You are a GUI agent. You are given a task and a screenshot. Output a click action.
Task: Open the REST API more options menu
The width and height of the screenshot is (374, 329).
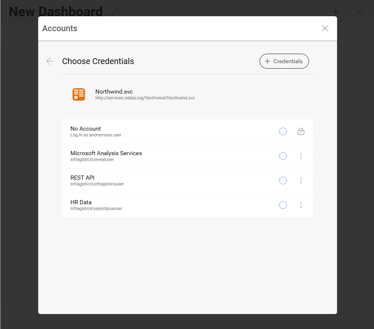[x=301, y=181]
